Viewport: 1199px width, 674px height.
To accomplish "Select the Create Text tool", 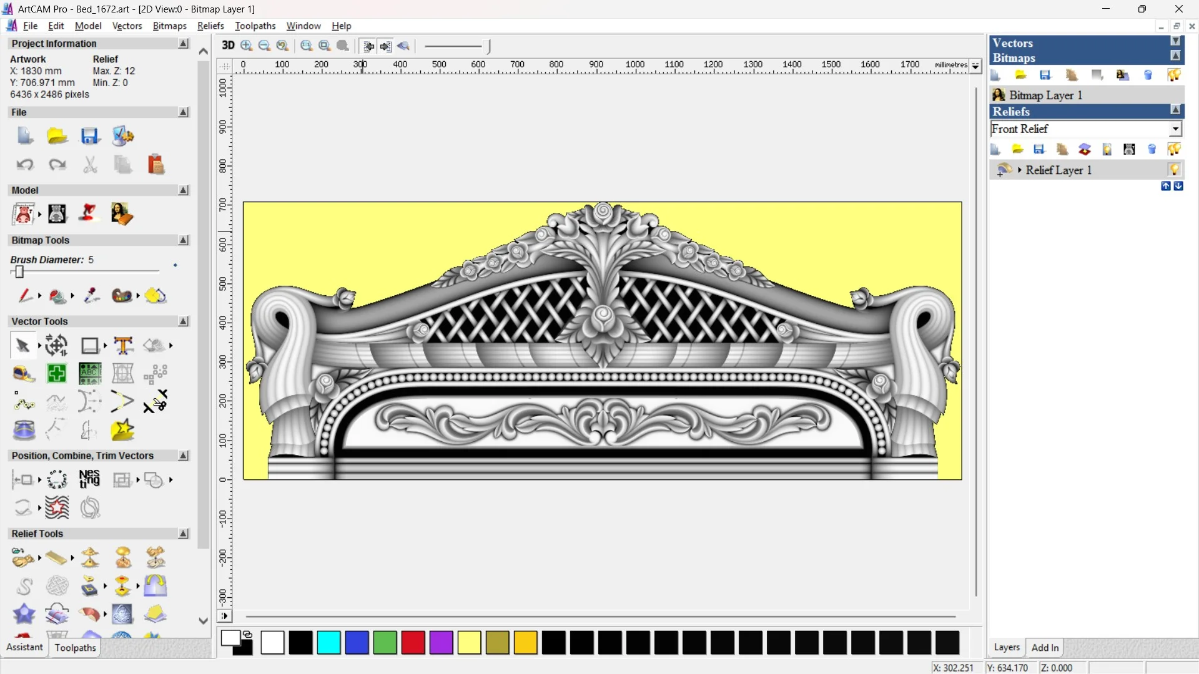I will (123, 345).
